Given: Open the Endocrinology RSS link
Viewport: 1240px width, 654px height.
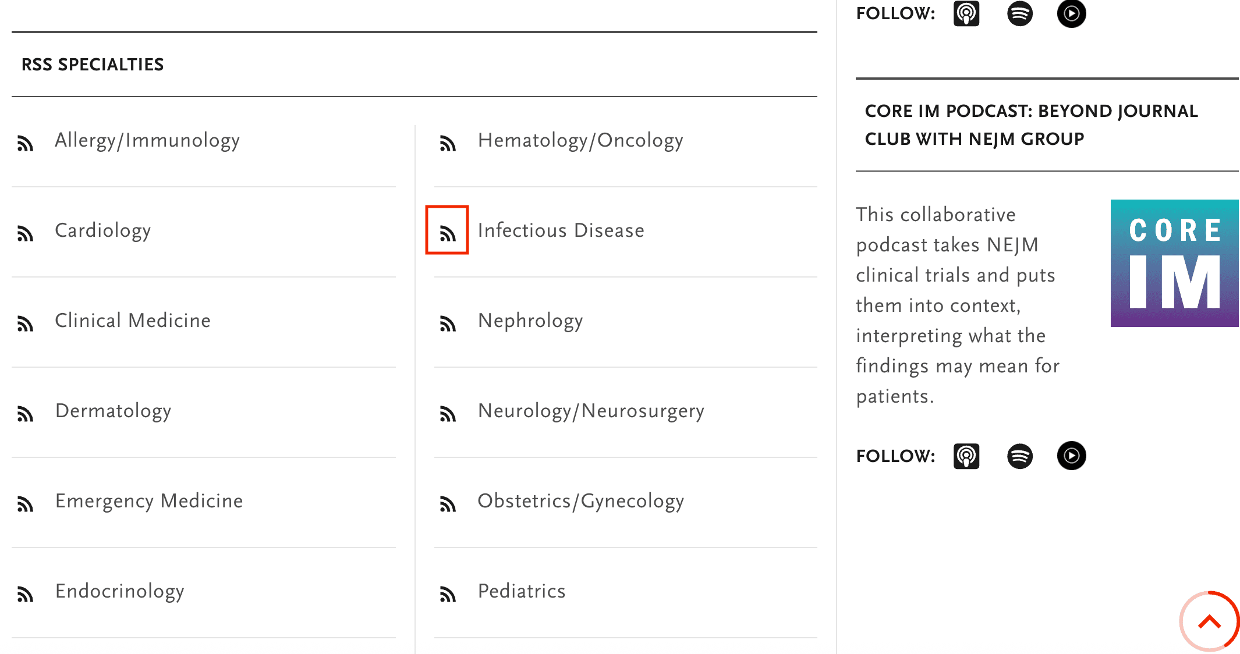Looking at the screenshot, I should [120, 591].
